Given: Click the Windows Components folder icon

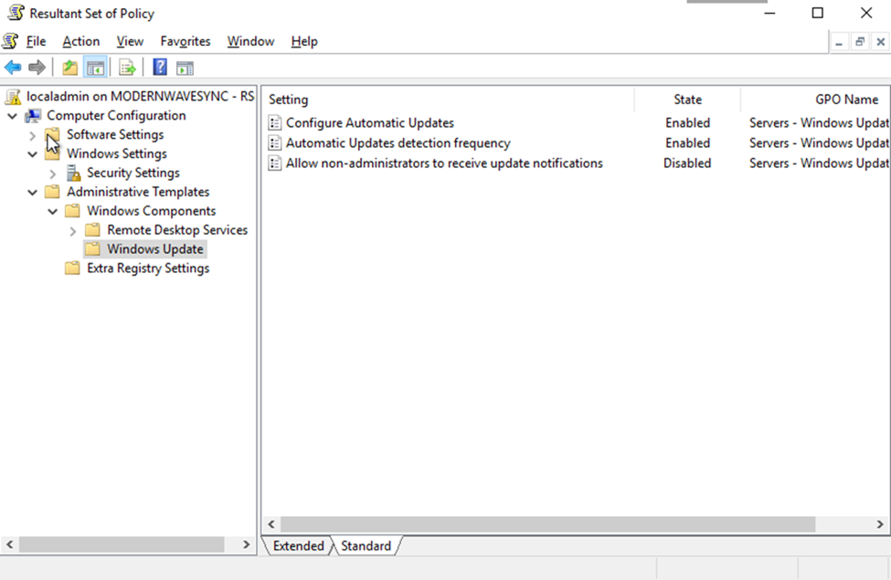Looking at the screenshot, I should (x=72, y=211).
